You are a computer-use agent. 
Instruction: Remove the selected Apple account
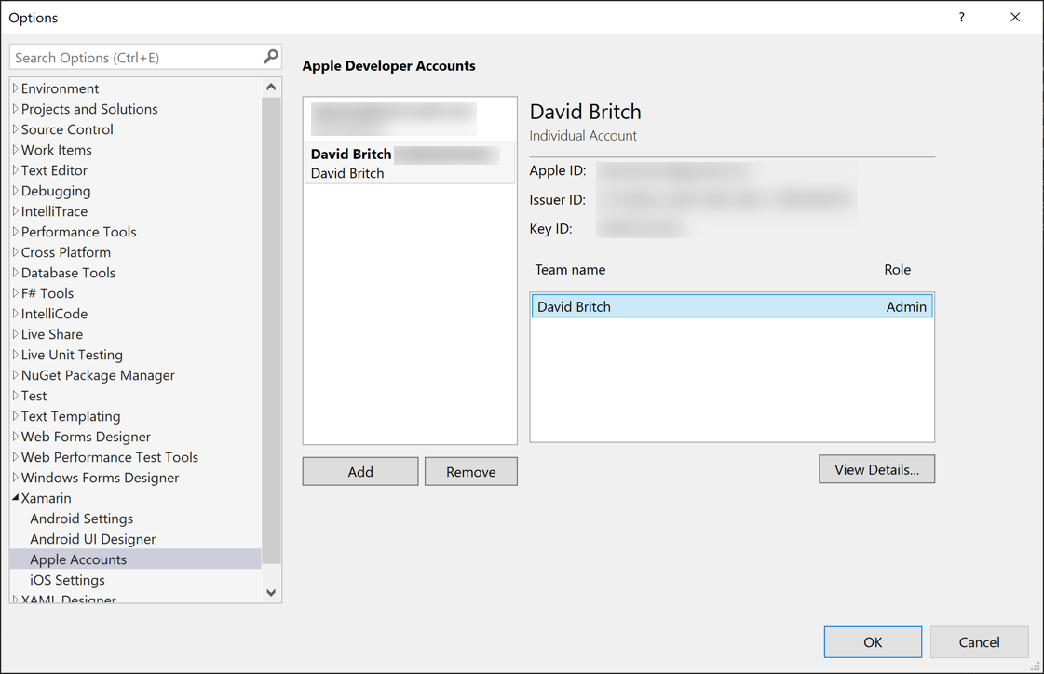[x=470, y=471]
